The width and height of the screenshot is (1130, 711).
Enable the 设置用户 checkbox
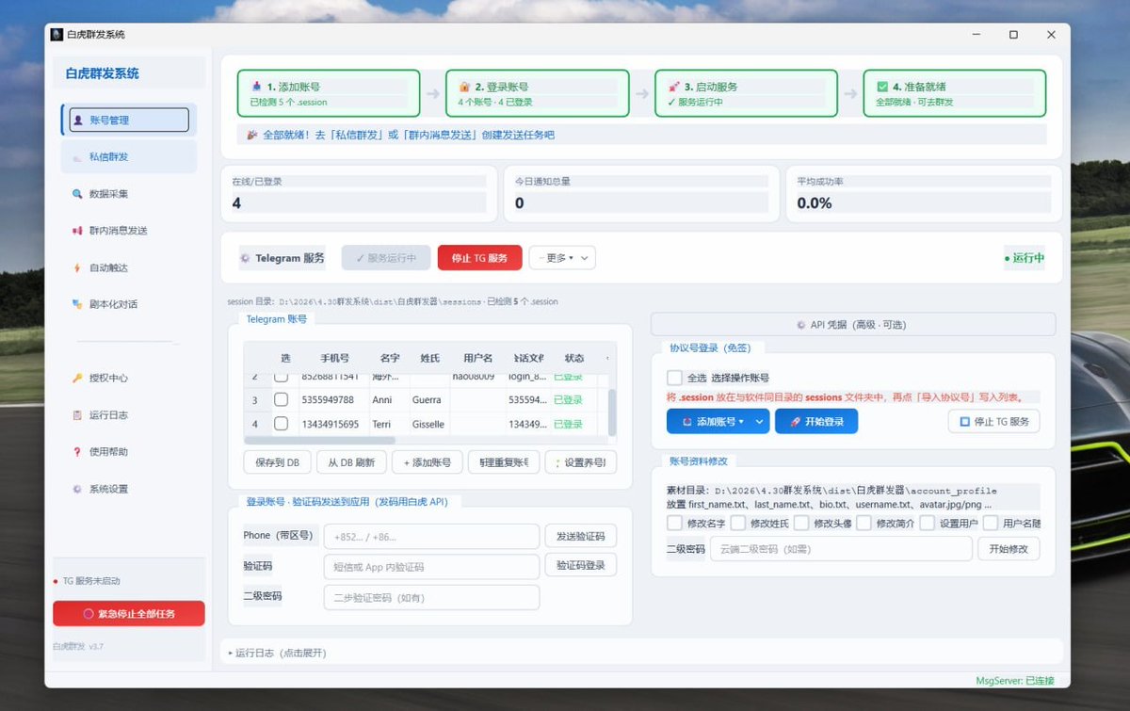[x=928, y=523]
